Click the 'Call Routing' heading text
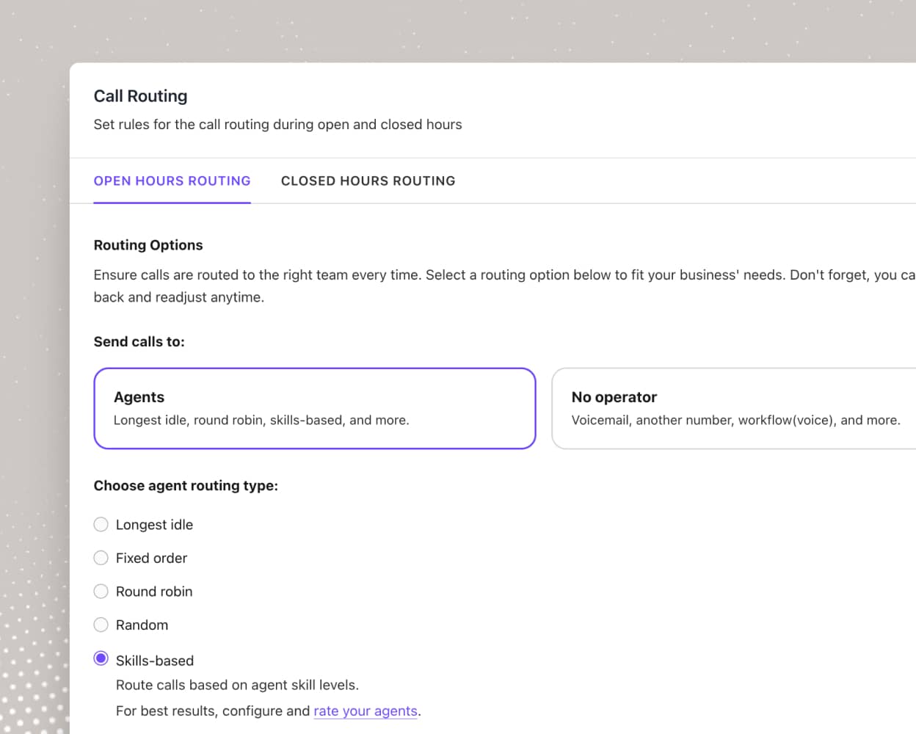The image size is (916, 734). point(140,96)
